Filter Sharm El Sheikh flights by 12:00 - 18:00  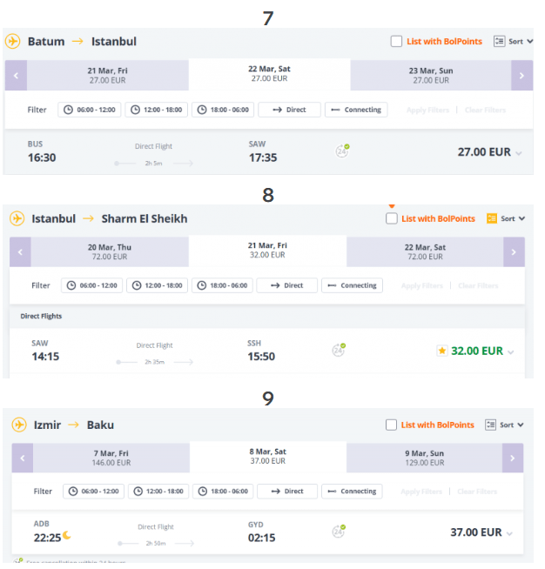[158, 285]
